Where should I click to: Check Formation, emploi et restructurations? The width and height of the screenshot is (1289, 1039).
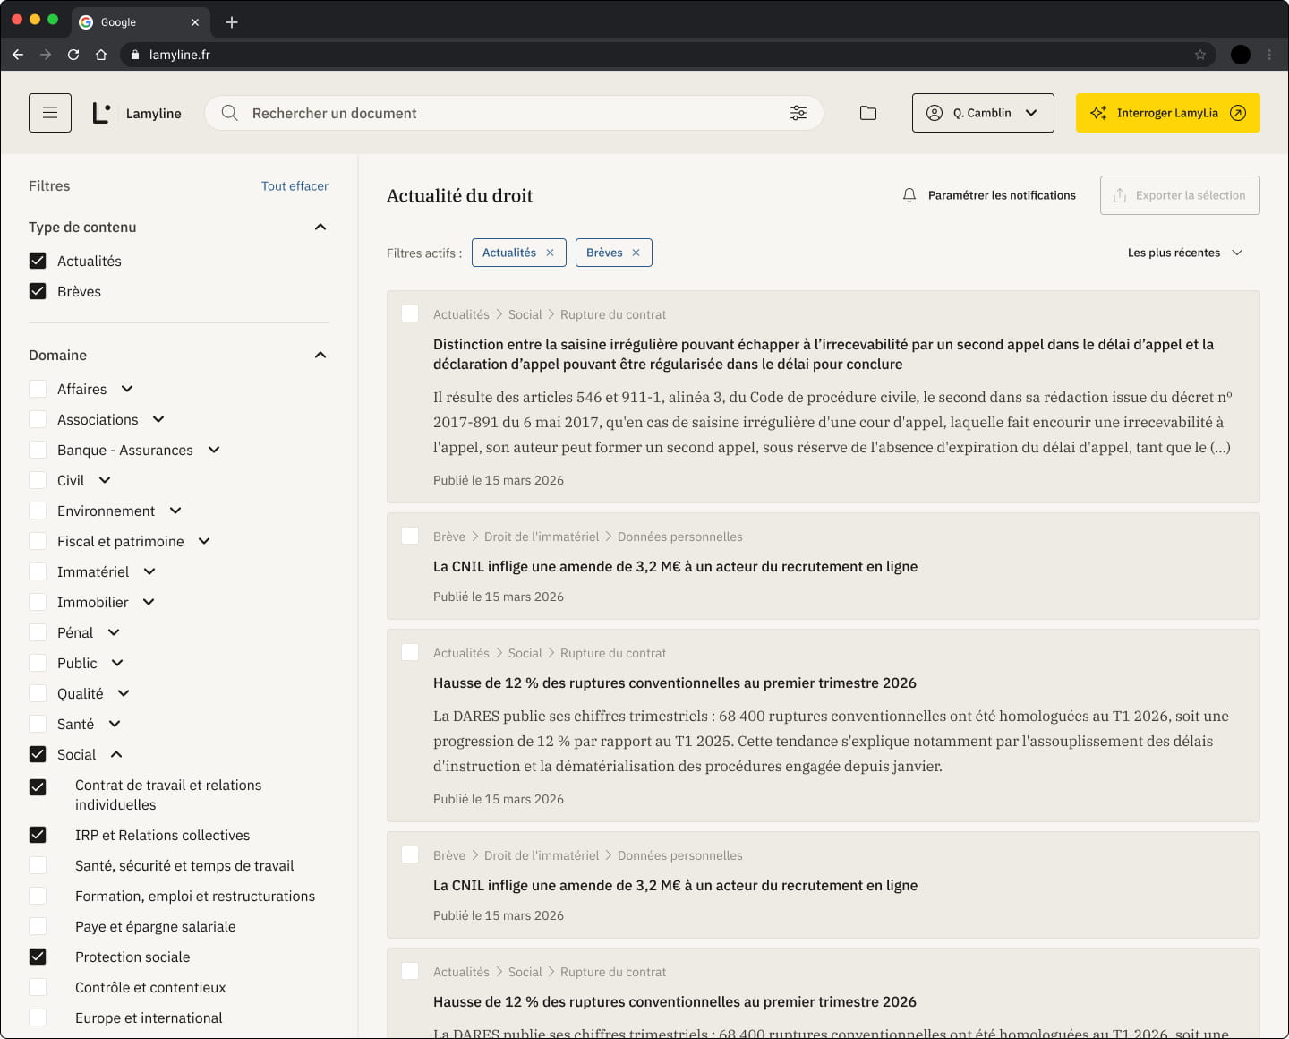point(38,896)
